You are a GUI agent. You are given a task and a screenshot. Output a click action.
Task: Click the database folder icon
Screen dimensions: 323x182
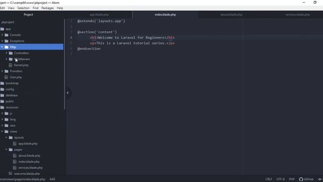[x=2, y=95]
